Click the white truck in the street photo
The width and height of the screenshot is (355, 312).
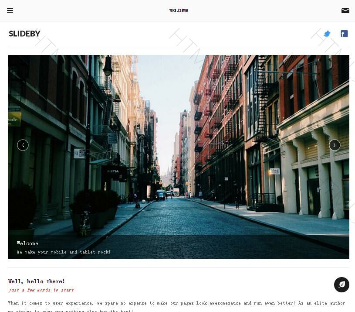176,192
